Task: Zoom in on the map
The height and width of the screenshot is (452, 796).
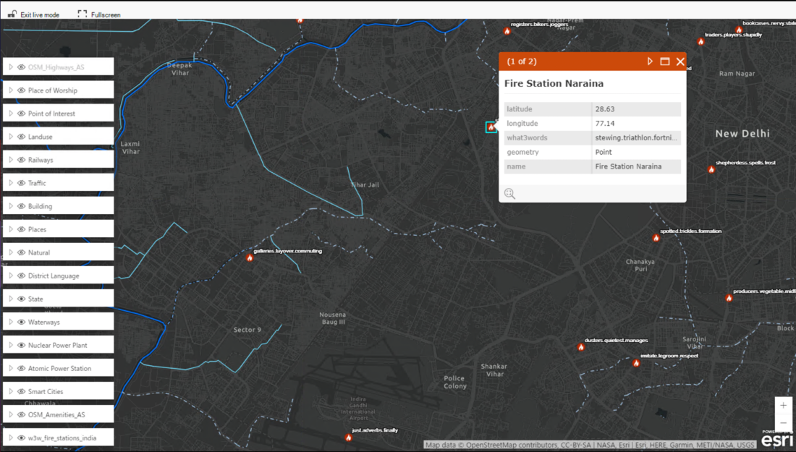Action: pos(783,405)
